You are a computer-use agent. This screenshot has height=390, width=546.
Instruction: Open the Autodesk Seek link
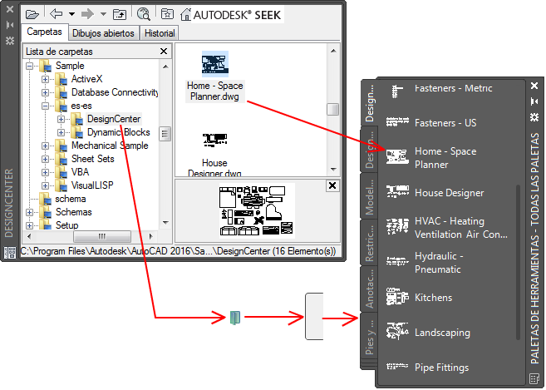(237, 15)
